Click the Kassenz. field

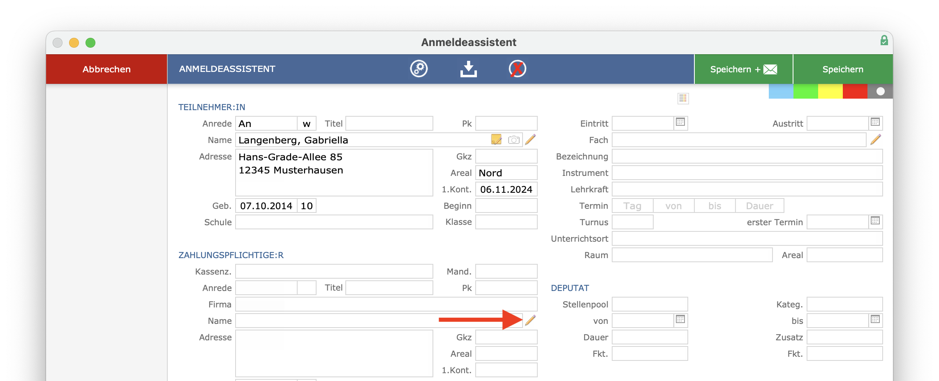pos(334,271)
